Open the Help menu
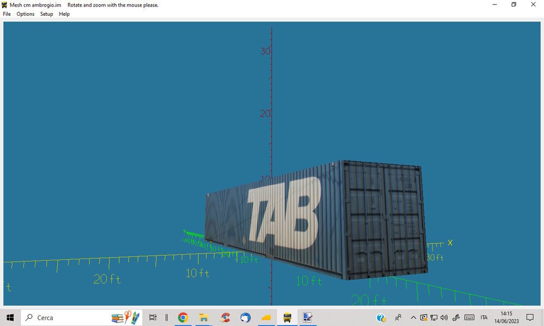The height and width of the screenshot is (326, 544). [64, 14]
